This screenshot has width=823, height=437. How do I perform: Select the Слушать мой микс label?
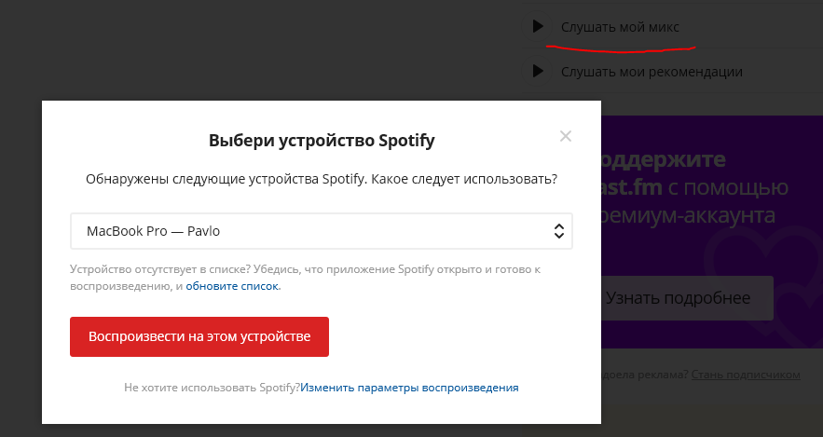pos(620,26)
